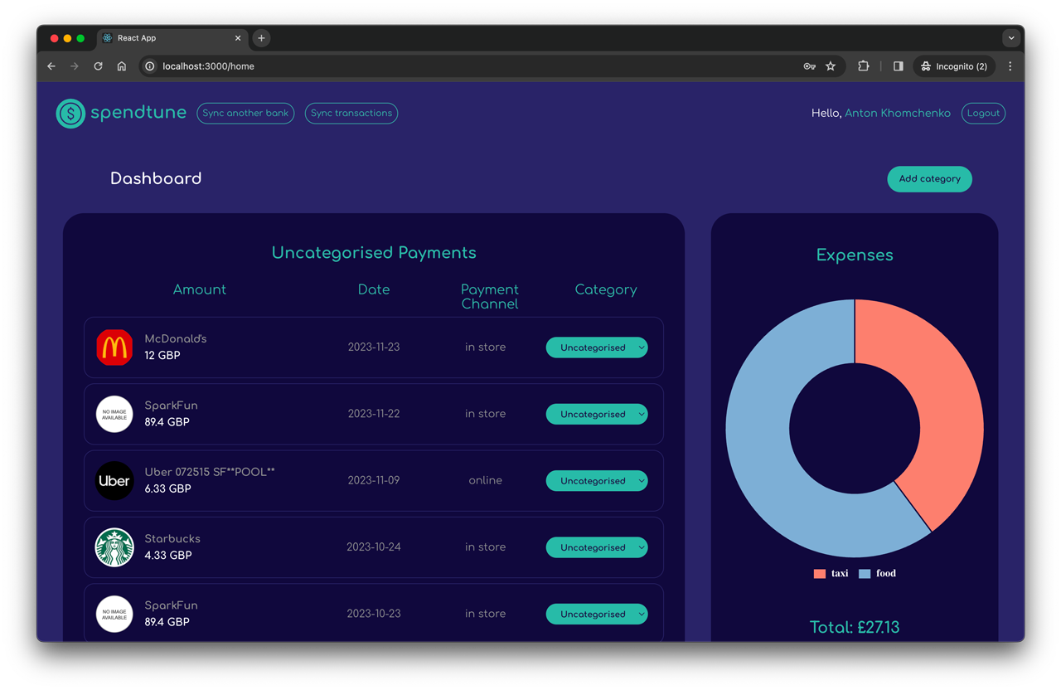Click the 2023-10-24 date cell
1061x690 pixels.
pyautogui.click(x=374, y=547)
